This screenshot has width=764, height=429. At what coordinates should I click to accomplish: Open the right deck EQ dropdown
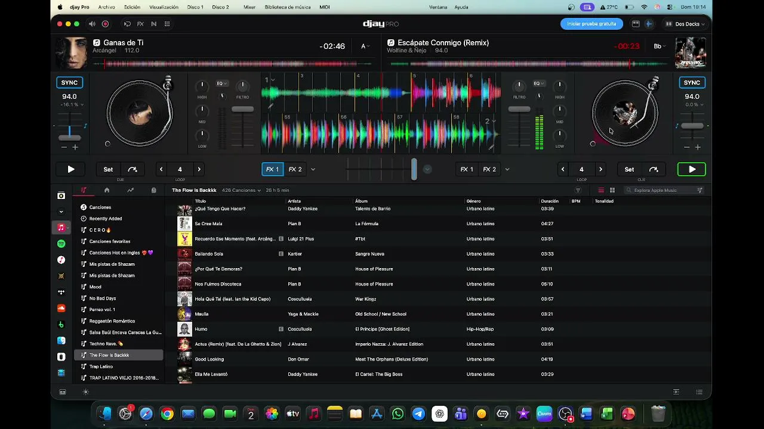[x=538, y=83]
